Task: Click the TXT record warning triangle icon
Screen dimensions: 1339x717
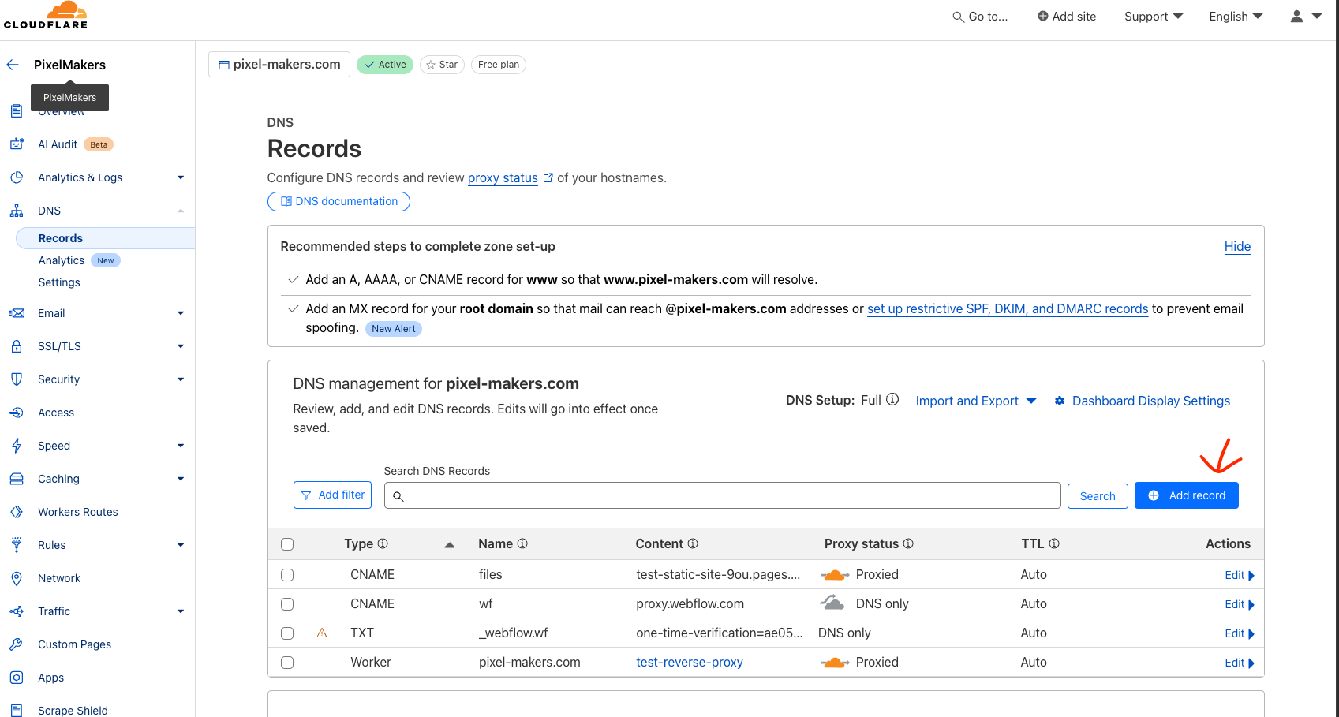Action: 322,633
